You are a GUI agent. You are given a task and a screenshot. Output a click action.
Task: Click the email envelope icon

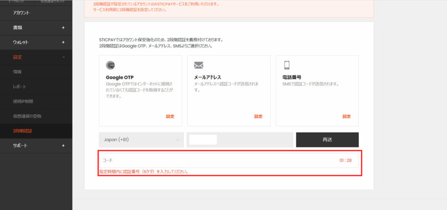pyautogui.click(x=199, y=65)
